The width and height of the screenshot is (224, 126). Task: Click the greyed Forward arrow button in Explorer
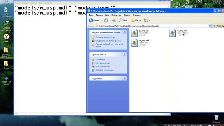click(x=106, y=20)
